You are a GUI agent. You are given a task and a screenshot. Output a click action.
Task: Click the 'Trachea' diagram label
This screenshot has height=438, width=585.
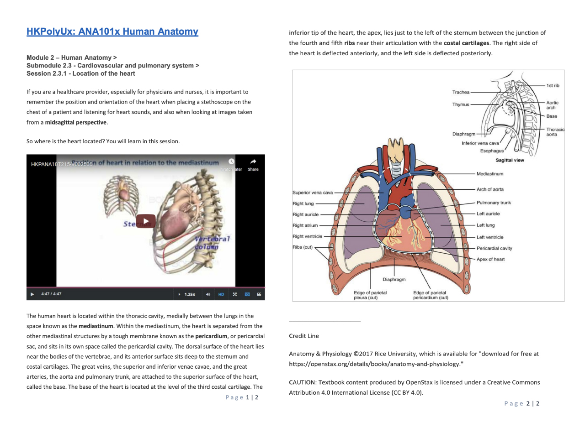461,92
